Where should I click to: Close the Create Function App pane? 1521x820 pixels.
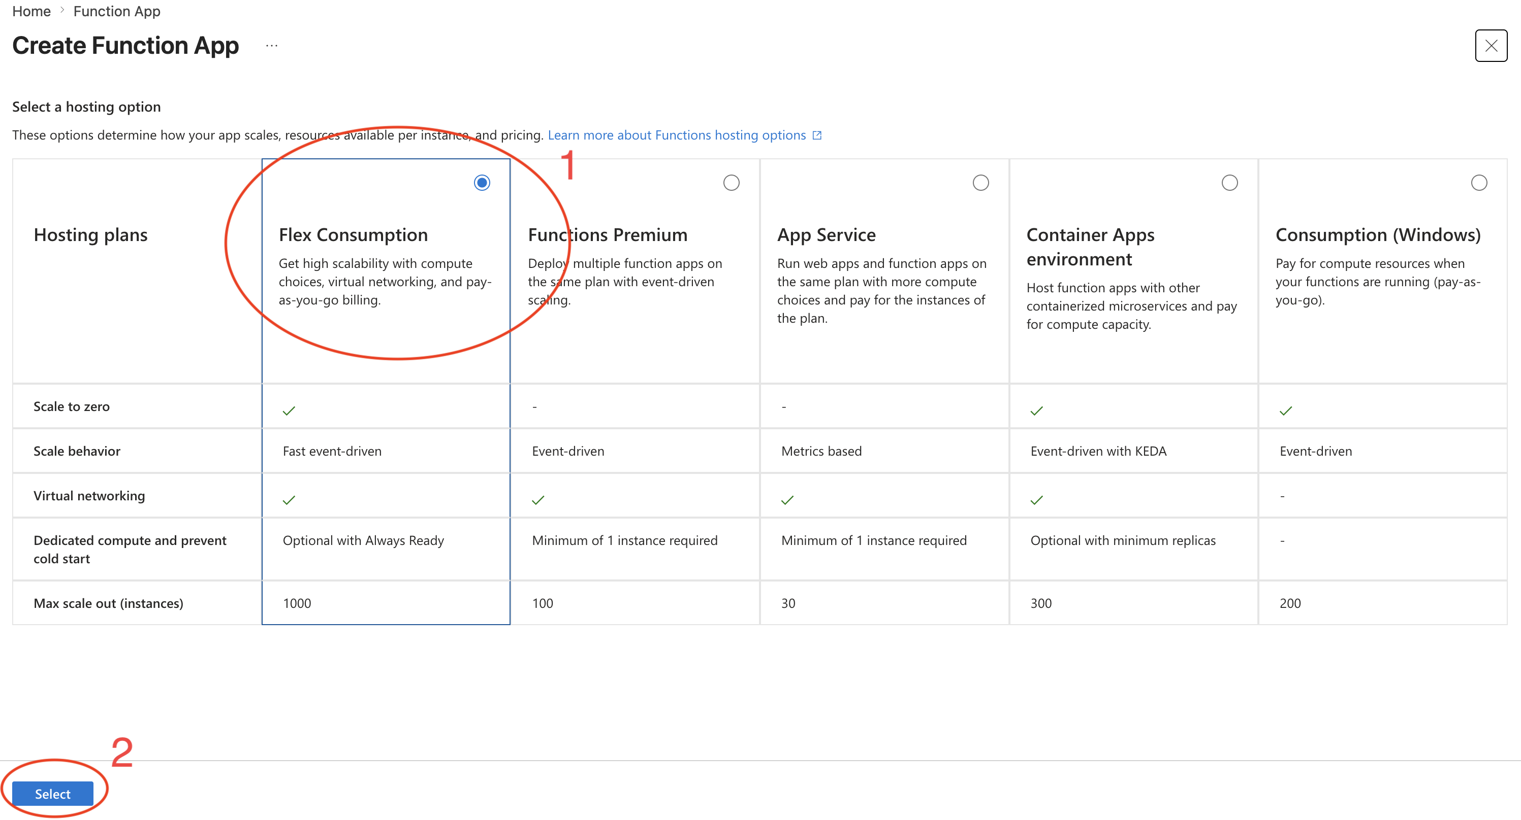point(1491,46)
